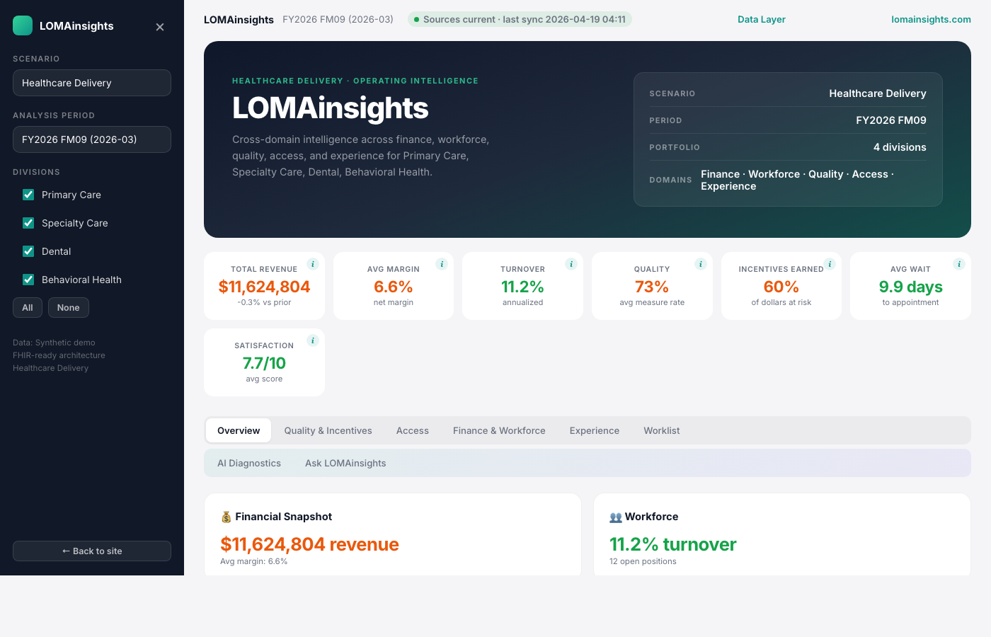This screenshot has height=637, width=991.
Task: Click Synthetic demo data note in sidebar
Action: [x=54, y=343]
